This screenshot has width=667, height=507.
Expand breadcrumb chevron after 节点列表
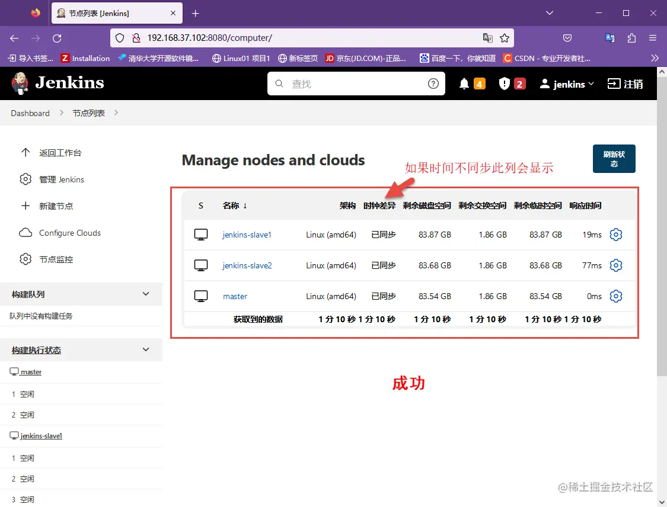116,113
